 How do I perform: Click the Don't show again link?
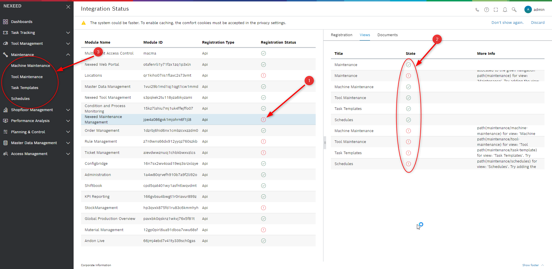507,23
